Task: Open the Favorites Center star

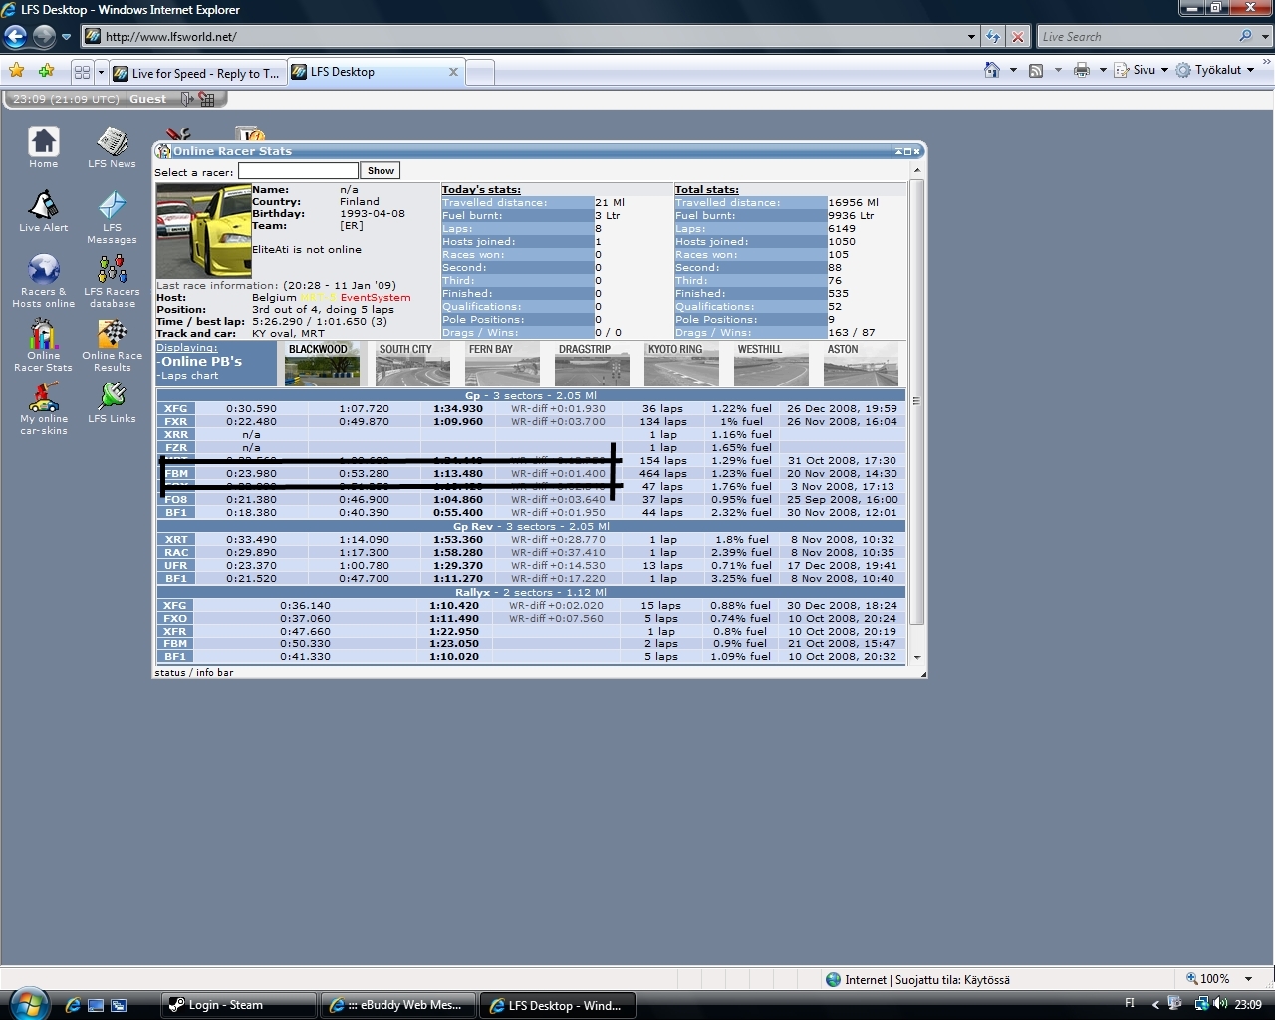Action: (x=17, y=71)
